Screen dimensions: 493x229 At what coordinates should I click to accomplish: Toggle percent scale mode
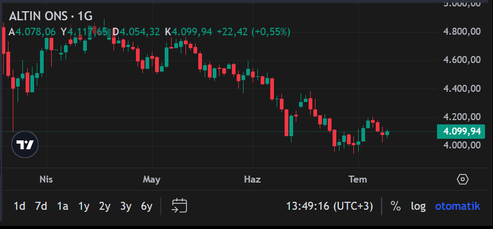[x=395, y=207]
